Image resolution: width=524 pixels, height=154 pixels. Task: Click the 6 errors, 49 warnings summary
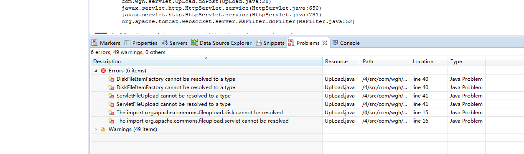pos(128,52)
